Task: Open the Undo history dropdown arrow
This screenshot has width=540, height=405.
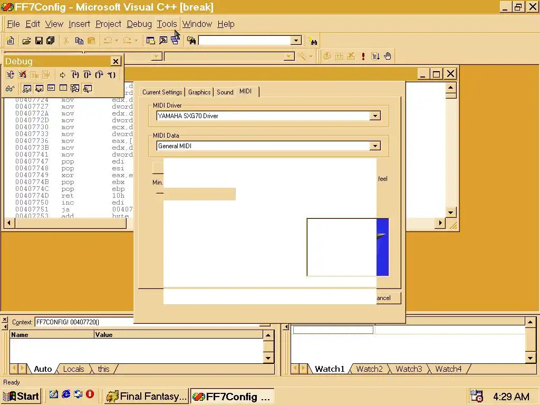Action: point(117,41)
